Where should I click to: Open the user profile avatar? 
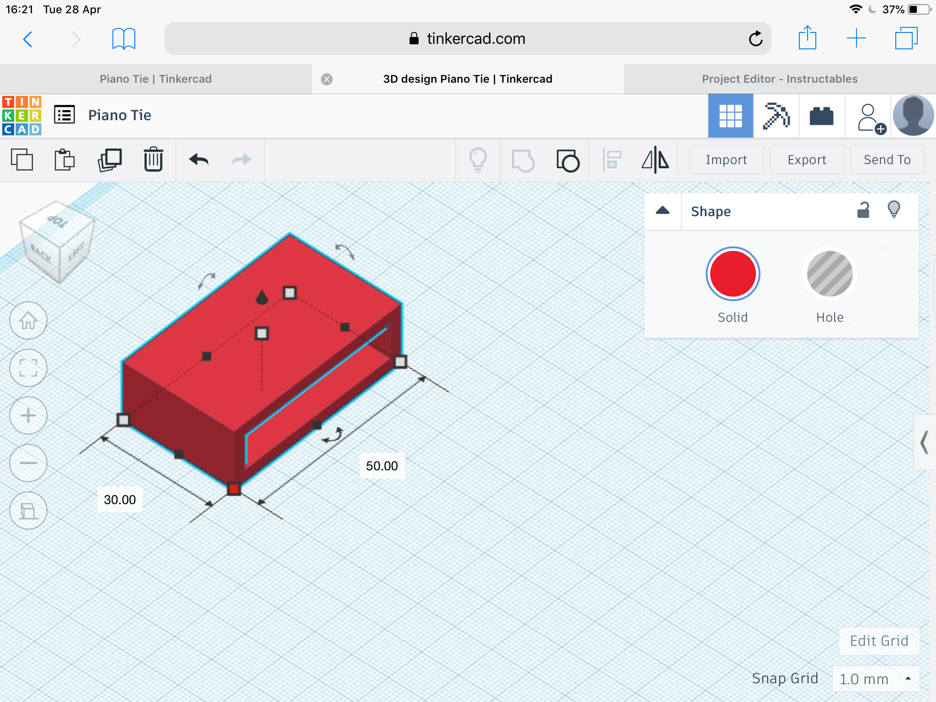click(913, 116)
